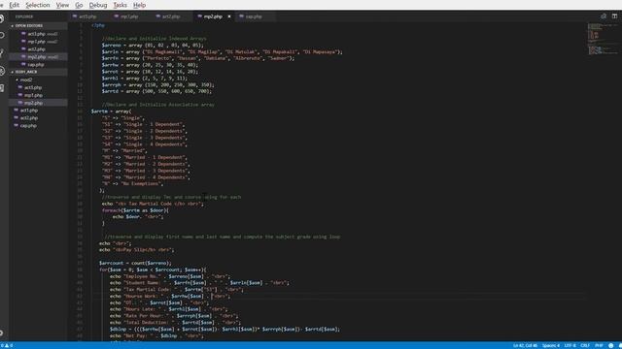The height and width of the screenshot is (349, 622).
Task: Select the mp2.php editor tab
Action: [x=213, y=16]
